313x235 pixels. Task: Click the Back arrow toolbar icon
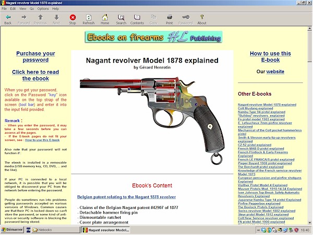tap(8, 17)
